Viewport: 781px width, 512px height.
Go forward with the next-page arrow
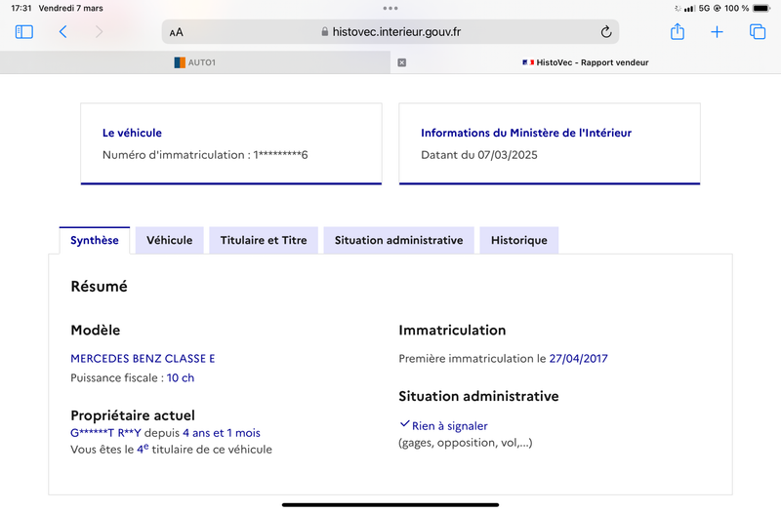[x=100, y=32]
